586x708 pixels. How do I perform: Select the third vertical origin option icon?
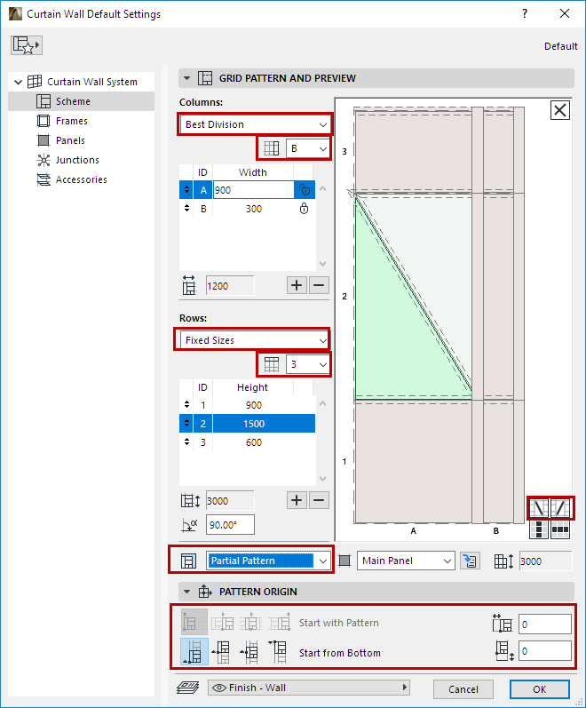coord(251,652)
